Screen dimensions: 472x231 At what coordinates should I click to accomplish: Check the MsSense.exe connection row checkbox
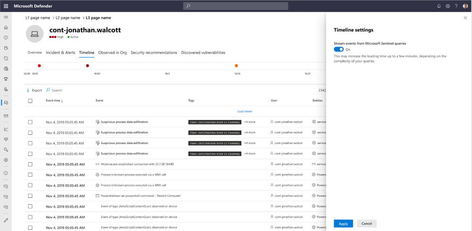[30, 164]
